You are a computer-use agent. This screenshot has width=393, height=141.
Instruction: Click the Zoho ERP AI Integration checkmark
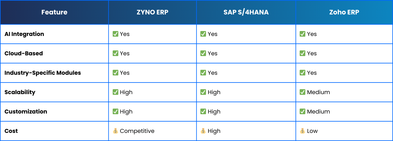pyautogui.click(x=302, y=34)
